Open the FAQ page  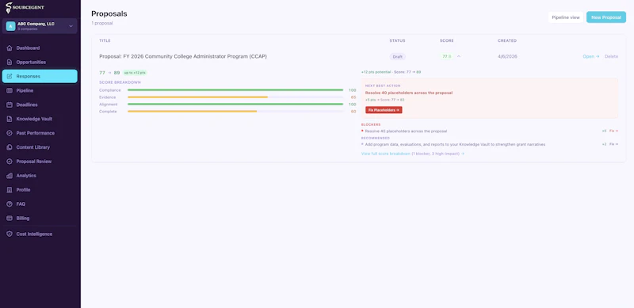click(40, 203)
